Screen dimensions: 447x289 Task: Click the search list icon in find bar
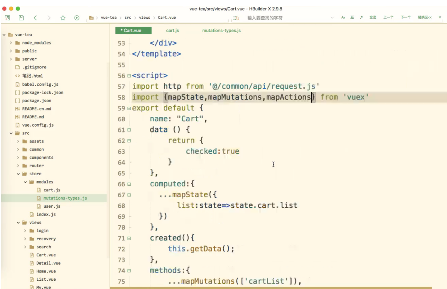point(236,18)
